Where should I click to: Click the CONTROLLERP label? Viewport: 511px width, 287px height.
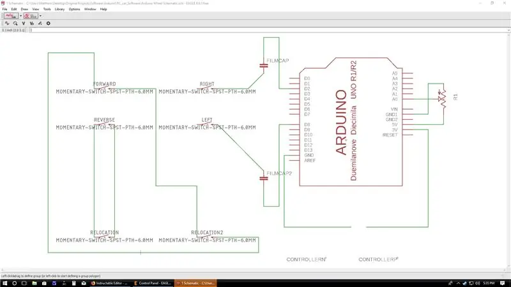pyautogui.click(x=378, y=260)
